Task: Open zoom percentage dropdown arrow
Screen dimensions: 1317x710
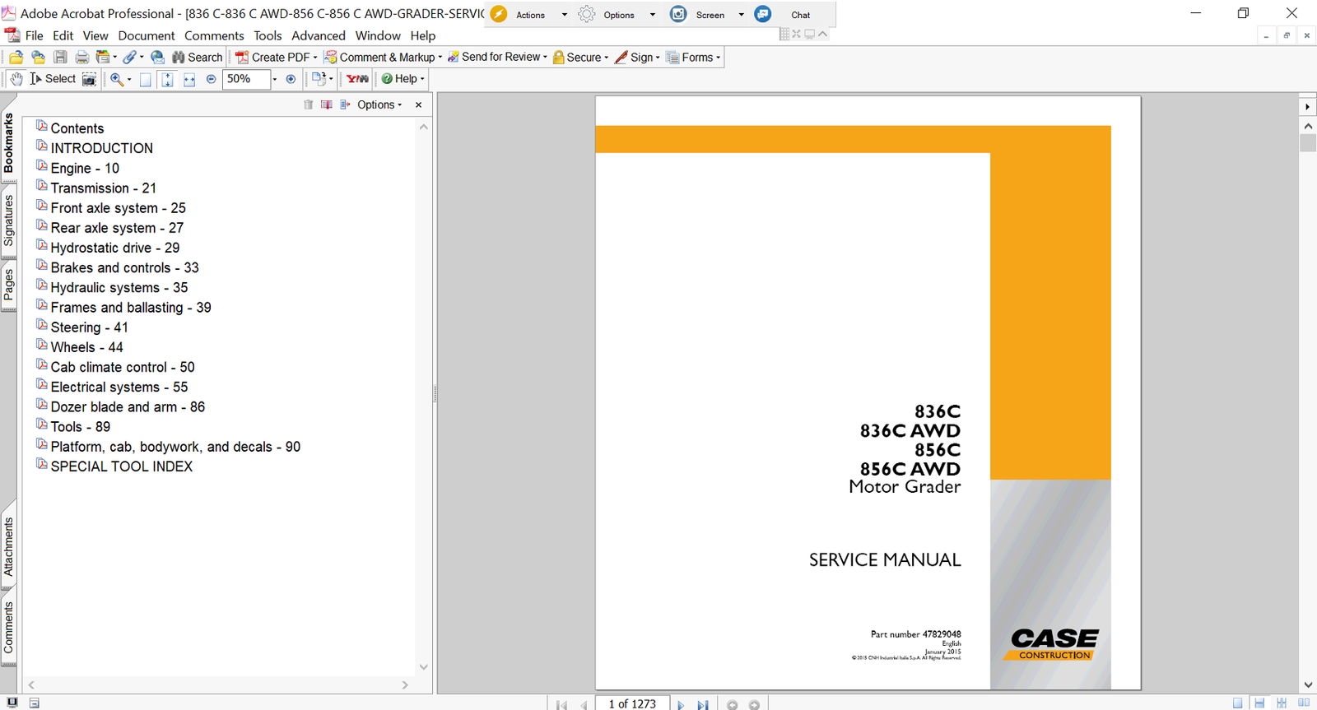Action: pos(275,79)
